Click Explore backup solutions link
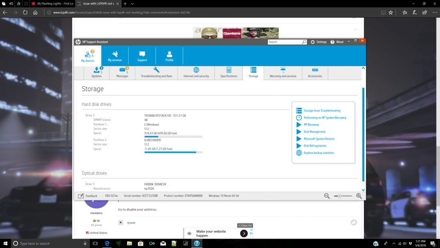This screenshot has width=440, height=248. (x=319, y=153)
